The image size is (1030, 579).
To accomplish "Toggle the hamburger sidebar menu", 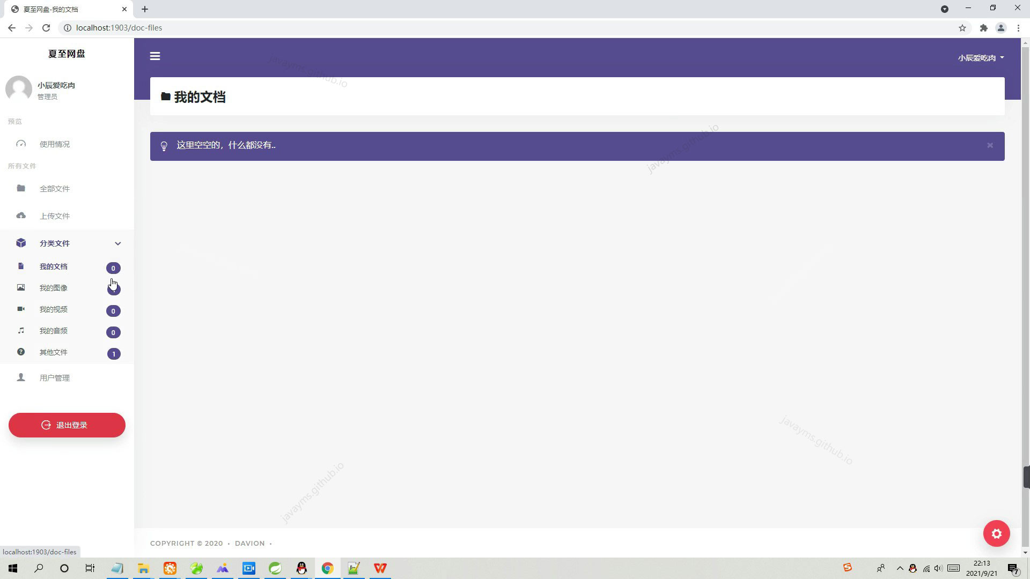I will point(155,56).
